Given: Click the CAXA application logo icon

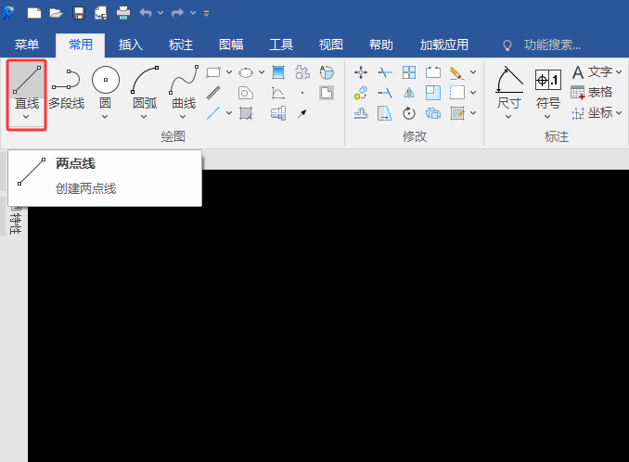Looking at the screenshot, I should click(9, 13).
